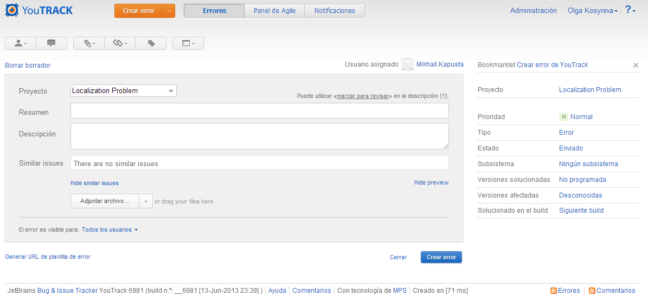Click the Errores RSS feed icon

pyautogui.click(x=553, y=291)
